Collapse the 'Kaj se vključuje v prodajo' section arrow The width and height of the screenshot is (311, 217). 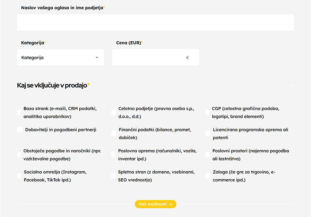(x=292, y=85)
